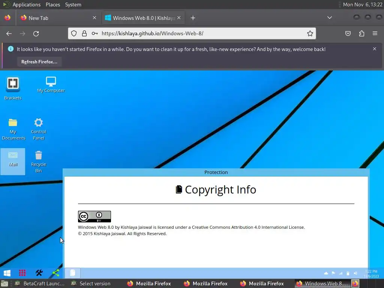This screenshot has width=384, height=288.
Task: Click the Refresh Firefox button
Action: pos(39,62)
